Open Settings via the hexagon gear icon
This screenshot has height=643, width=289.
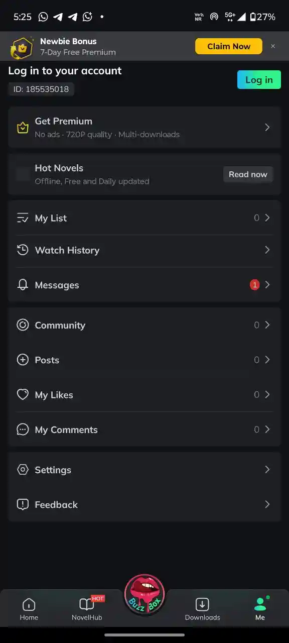point(23,470)
